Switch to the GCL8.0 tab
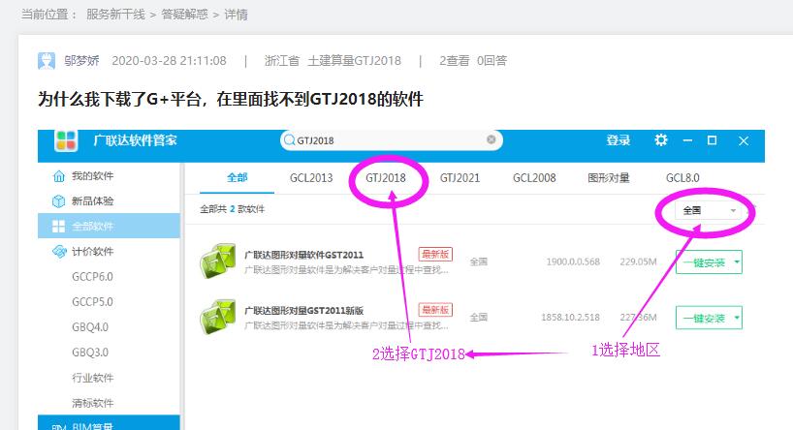This screenshot has width=793, height=430. point(682,178)
